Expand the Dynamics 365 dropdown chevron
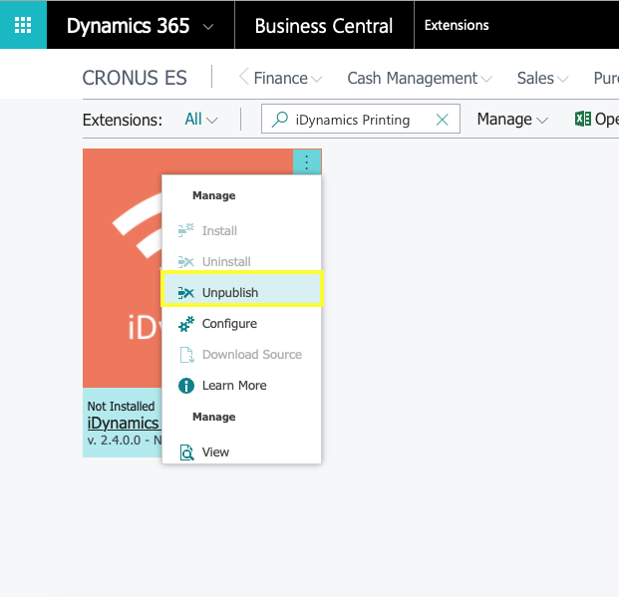619x597 pixels. [x=208, y=27]
